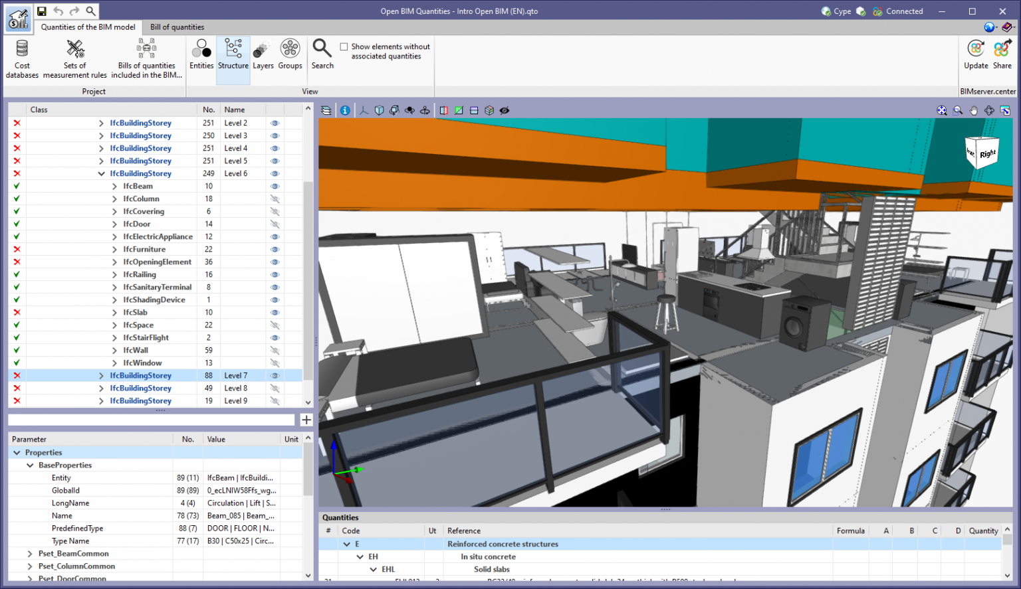
Task: Activate the Search tool
Action: point(322,57)
